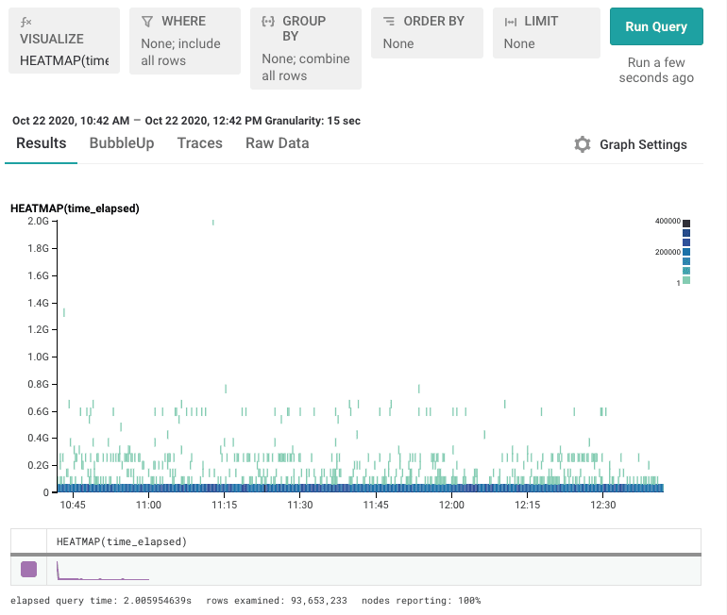This screenshot has height=615, width=727.
Task: Select the Results tab
Action: click(42, 143)
